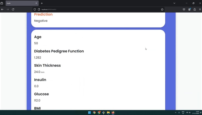
Task: Select the Health browser tab
Action: click(x=22, y=3)
